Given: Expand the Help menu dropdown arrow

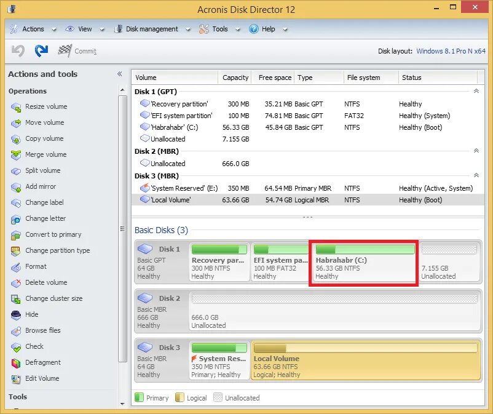Looking at the screenshot, I should point(285,30).
